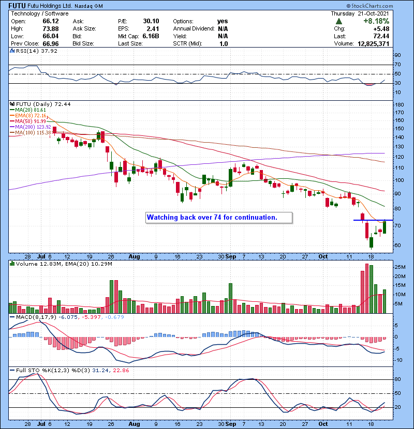Click the FUTU ticker symbol in header
Image resolution: width=414 pixels, height=429 pixels.
(17, 6)
